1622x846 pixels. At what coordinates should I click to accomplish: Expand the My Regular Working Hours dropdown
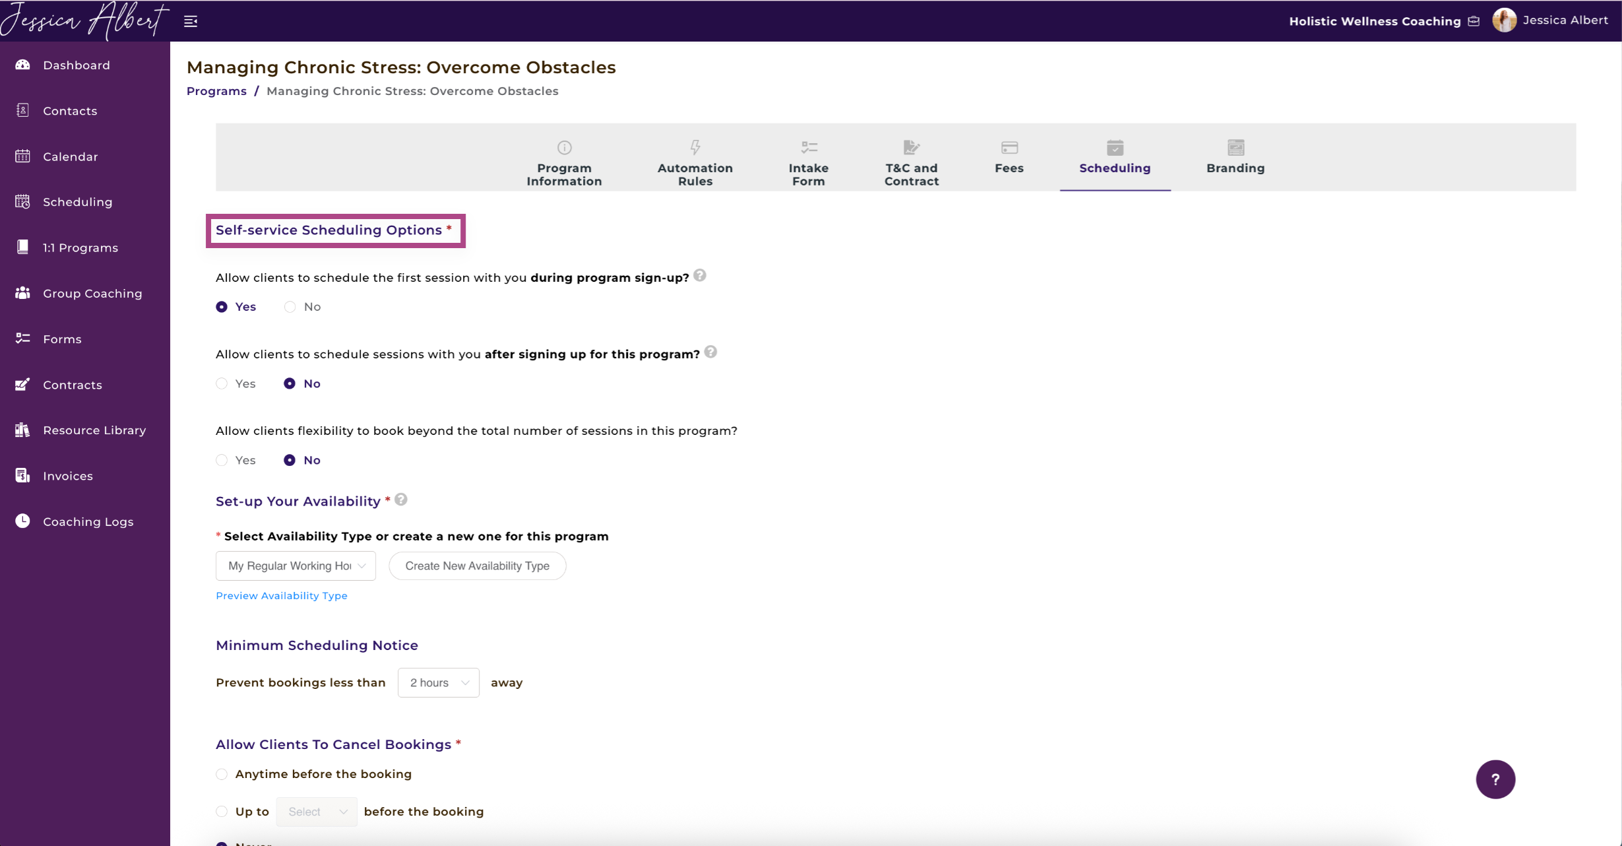tap(296, 566)
